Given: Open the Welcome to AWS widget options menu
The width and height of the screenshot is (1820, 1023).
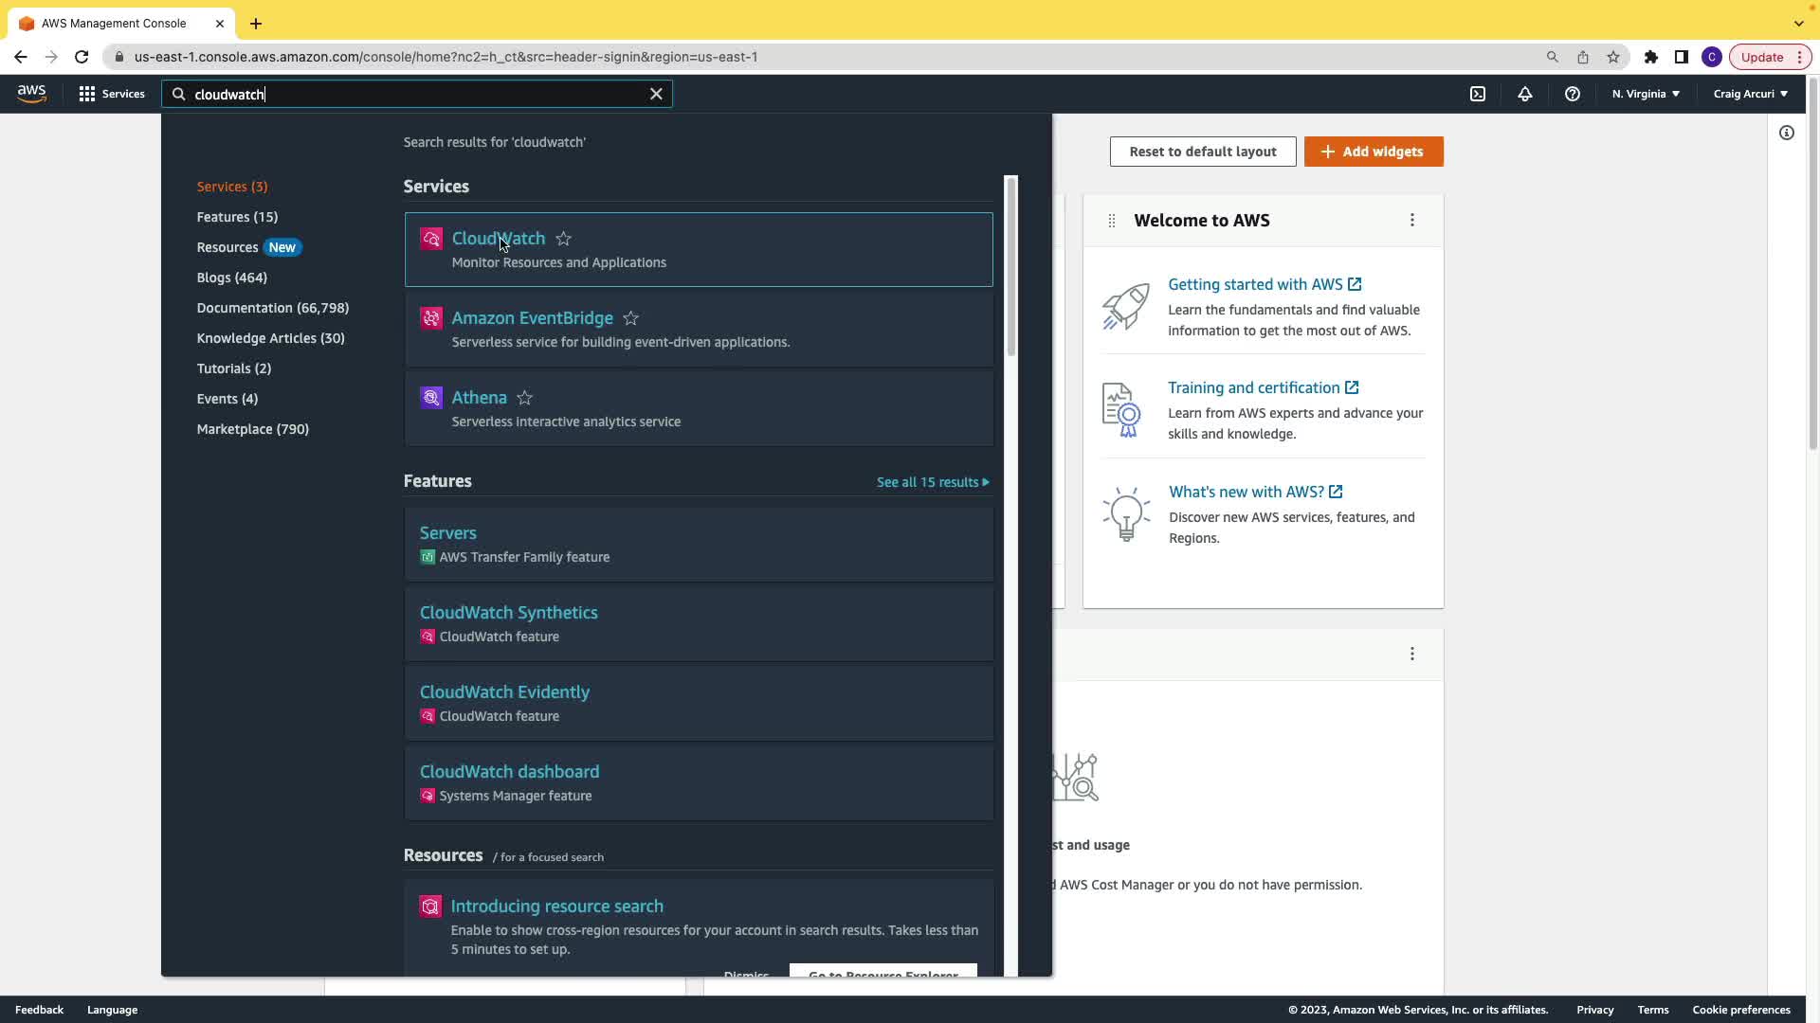Looking at the screenshot, I should click(x=1411, y=220).
